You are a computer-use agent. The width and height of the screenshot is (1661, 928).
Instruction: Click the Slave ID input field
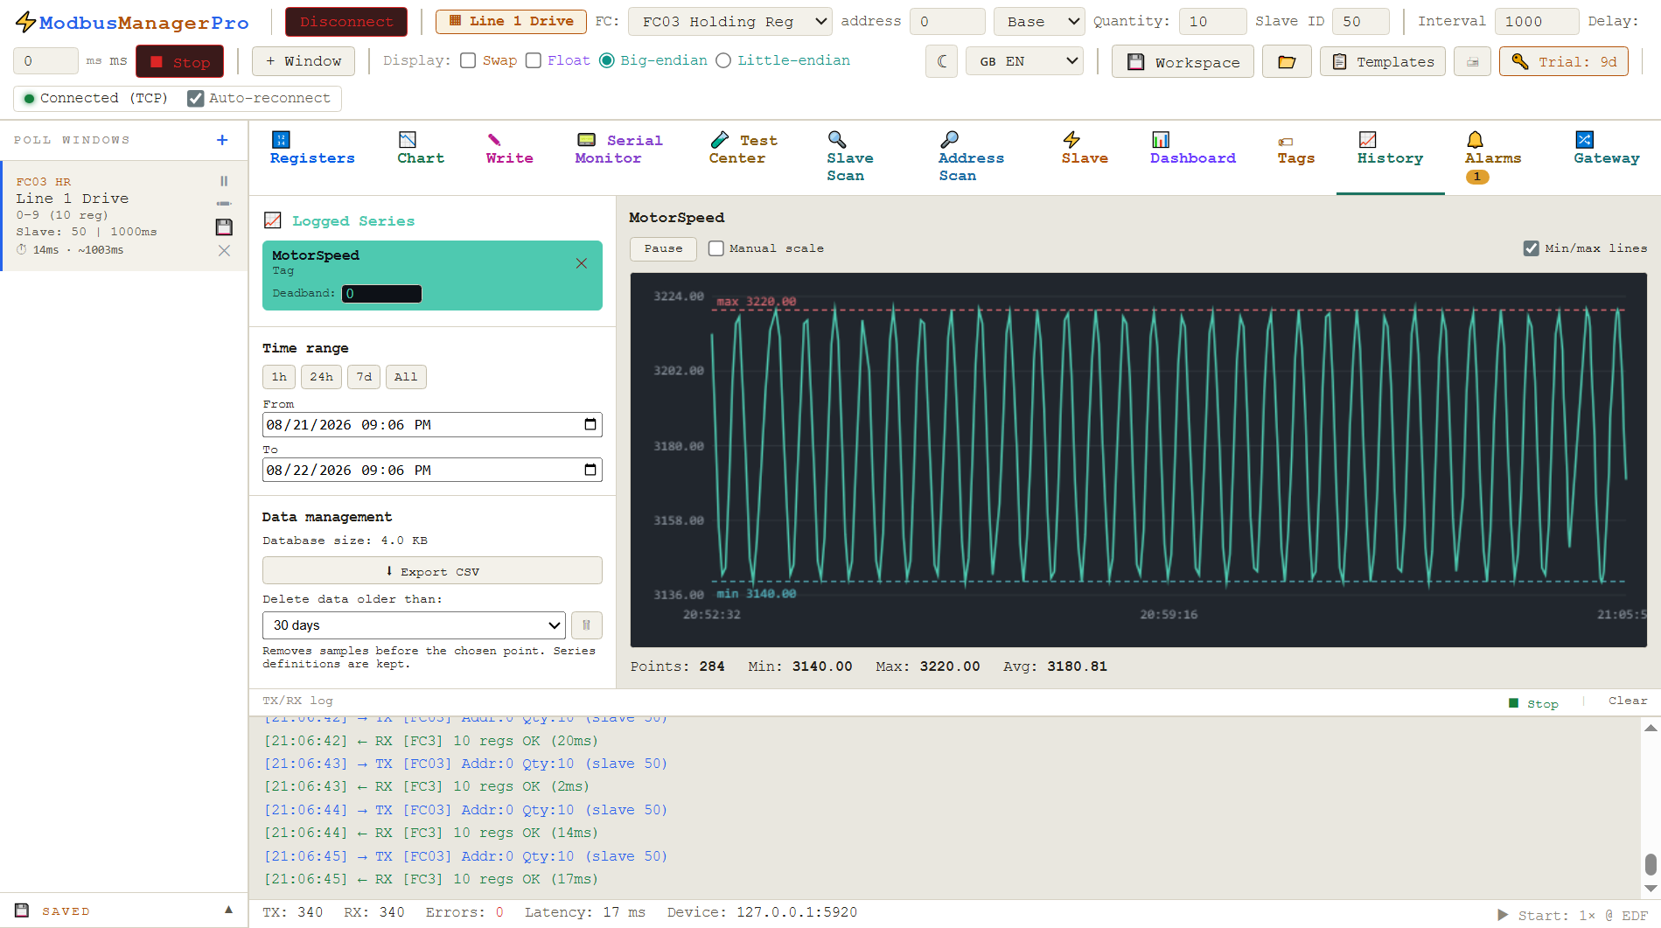point(1361,21)
